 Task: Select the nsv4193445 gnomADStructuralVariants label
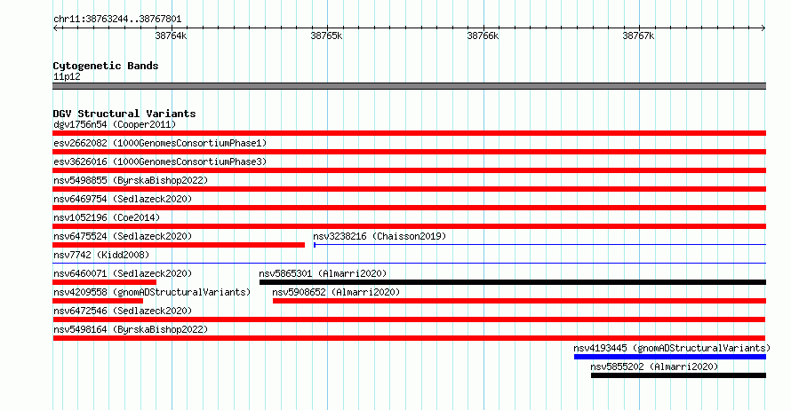coord(672,348)
